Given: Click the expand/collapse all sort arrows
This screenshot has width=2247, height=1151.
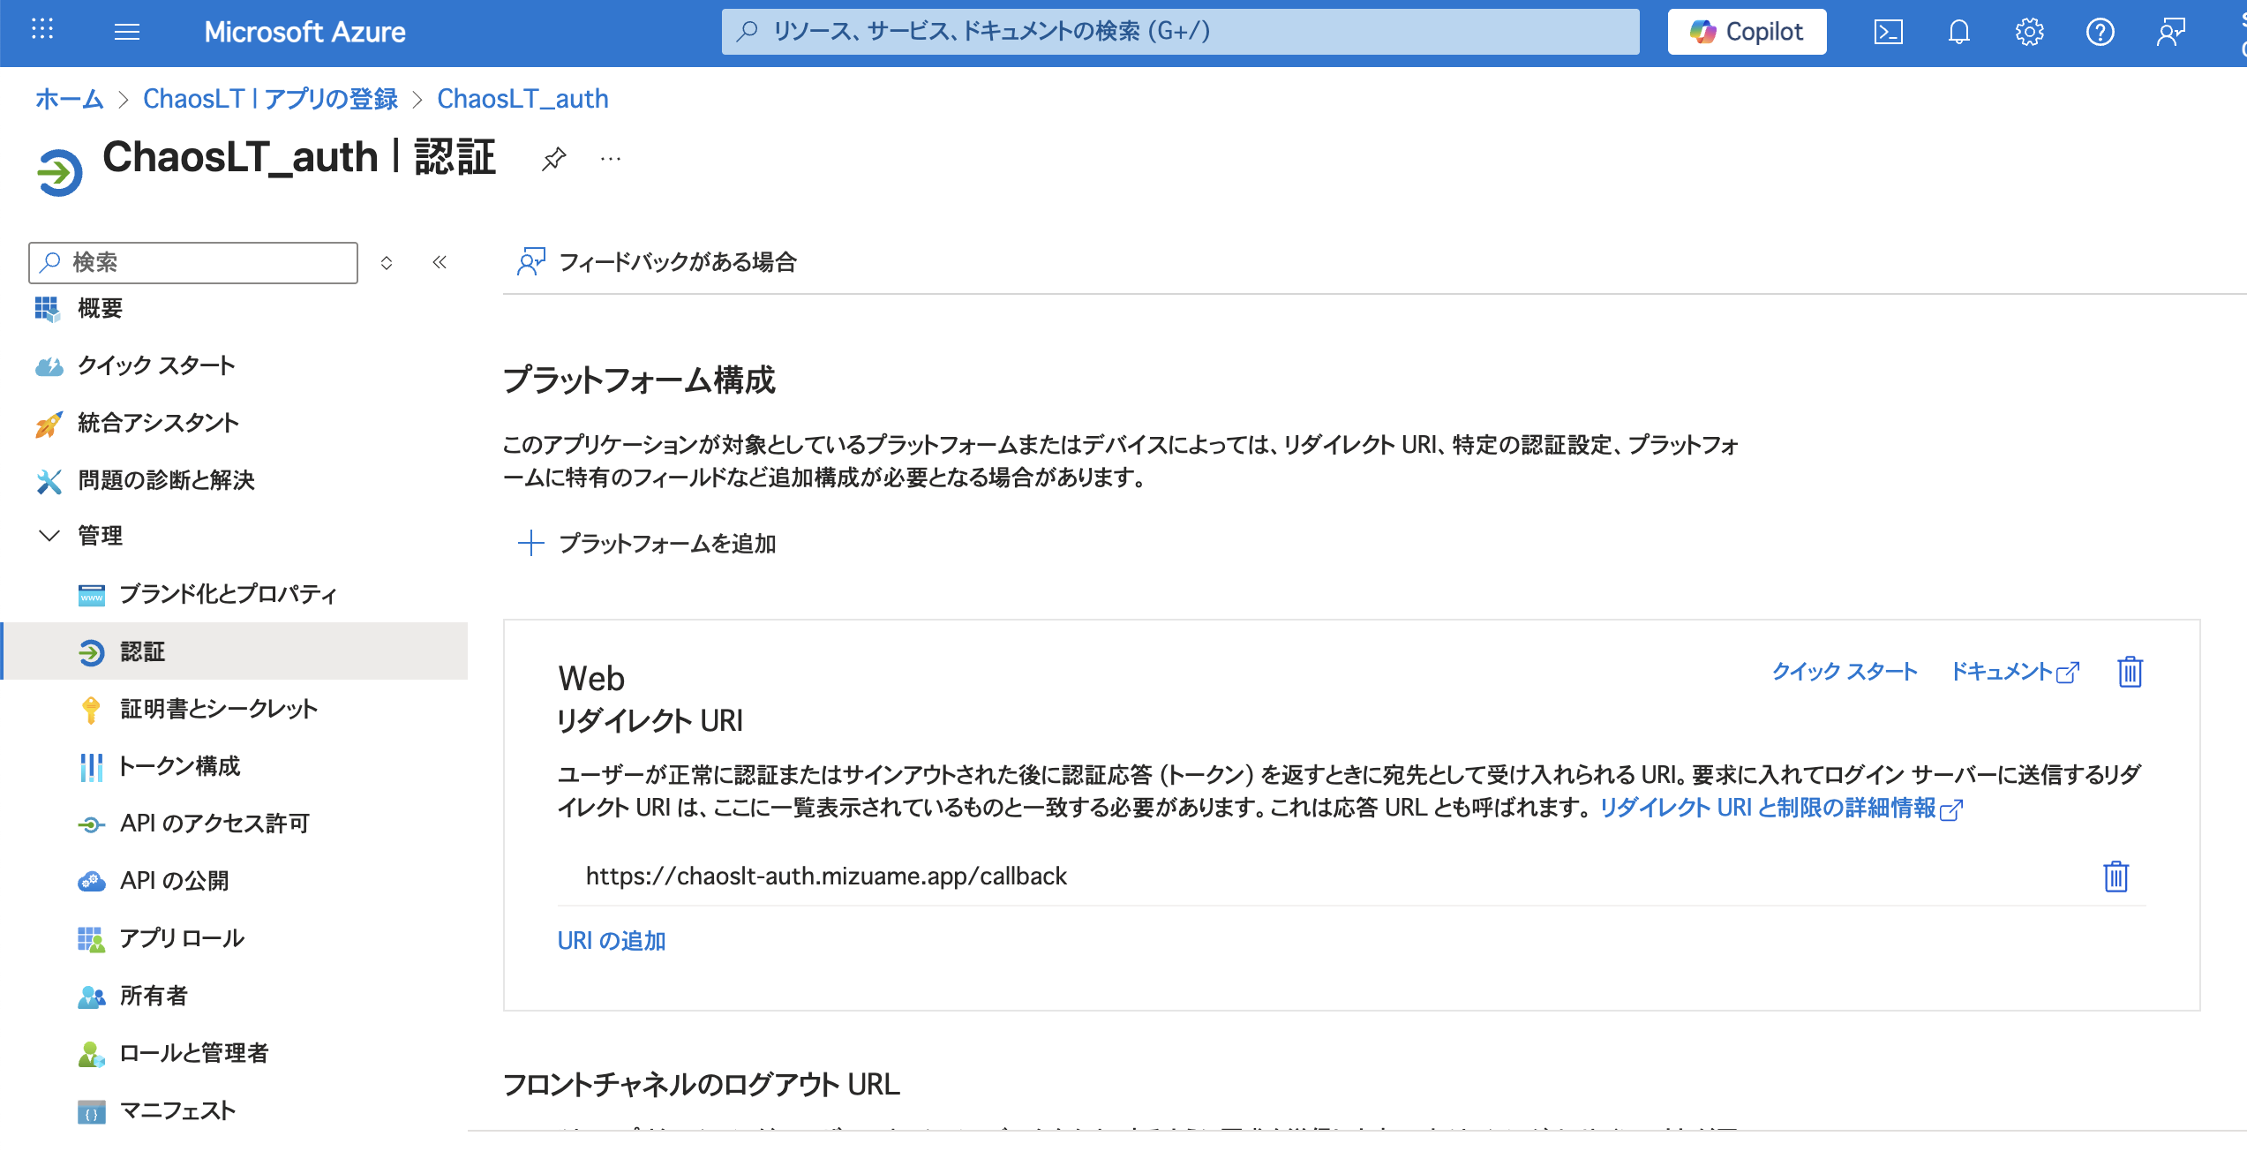Looking at the screenshot, I should coord(387,263).
